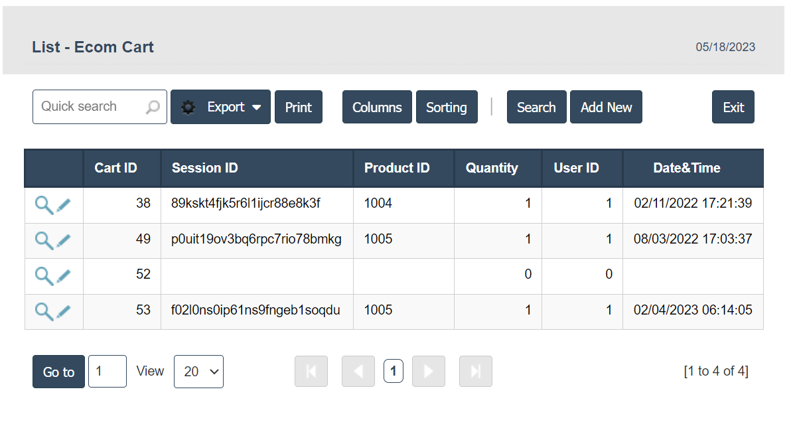
Task: Click the Date&Time column header
Action: coord(687,168)
